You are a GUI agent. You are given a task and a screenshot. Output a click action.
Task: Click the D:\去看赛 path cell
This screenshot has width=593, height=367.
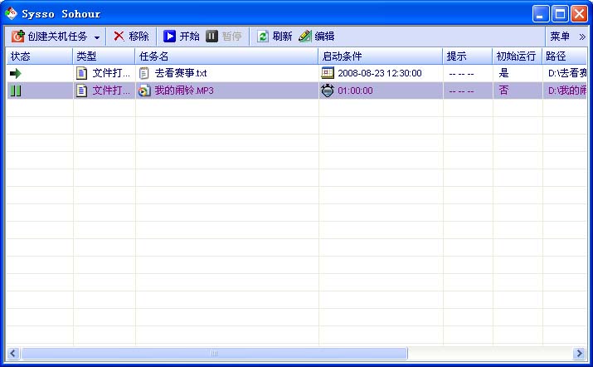coord(567,73)
